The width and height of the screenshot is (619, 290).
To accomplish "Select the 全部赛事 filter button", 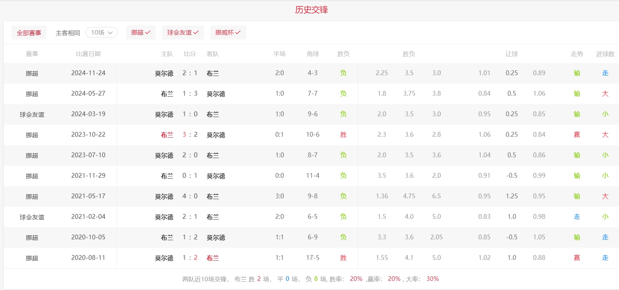I will [x=29, y=33].
